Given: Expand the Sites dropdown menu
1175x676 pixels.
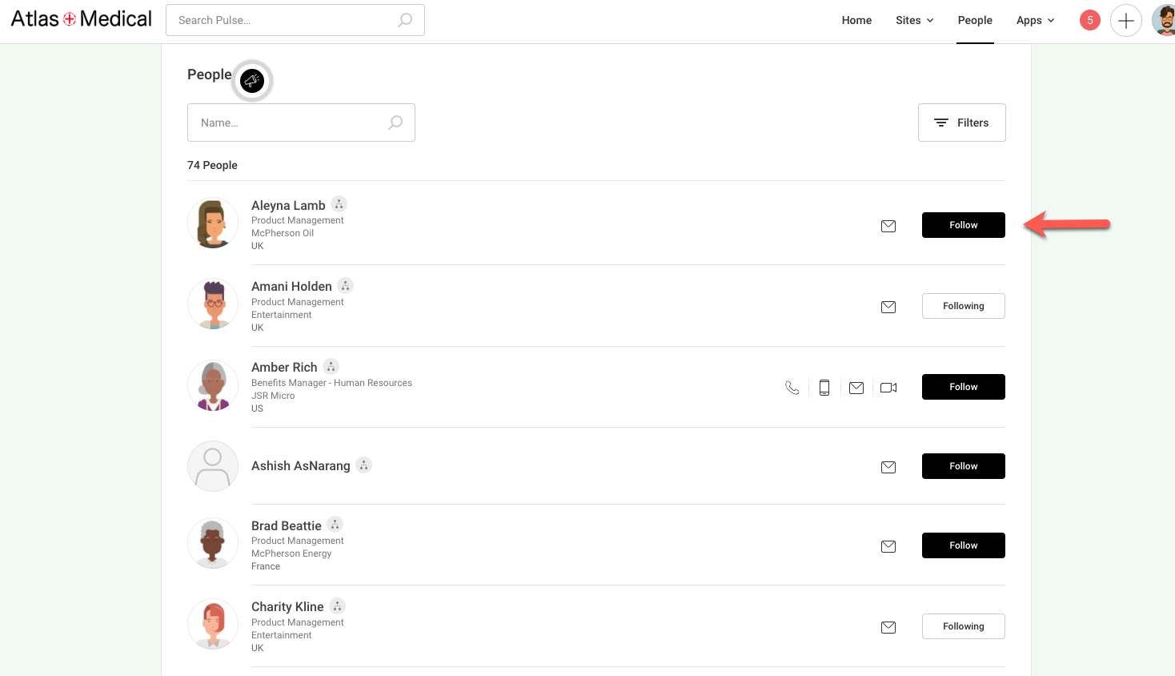Looking at the screenshot, I should click(x=914, y=21).
